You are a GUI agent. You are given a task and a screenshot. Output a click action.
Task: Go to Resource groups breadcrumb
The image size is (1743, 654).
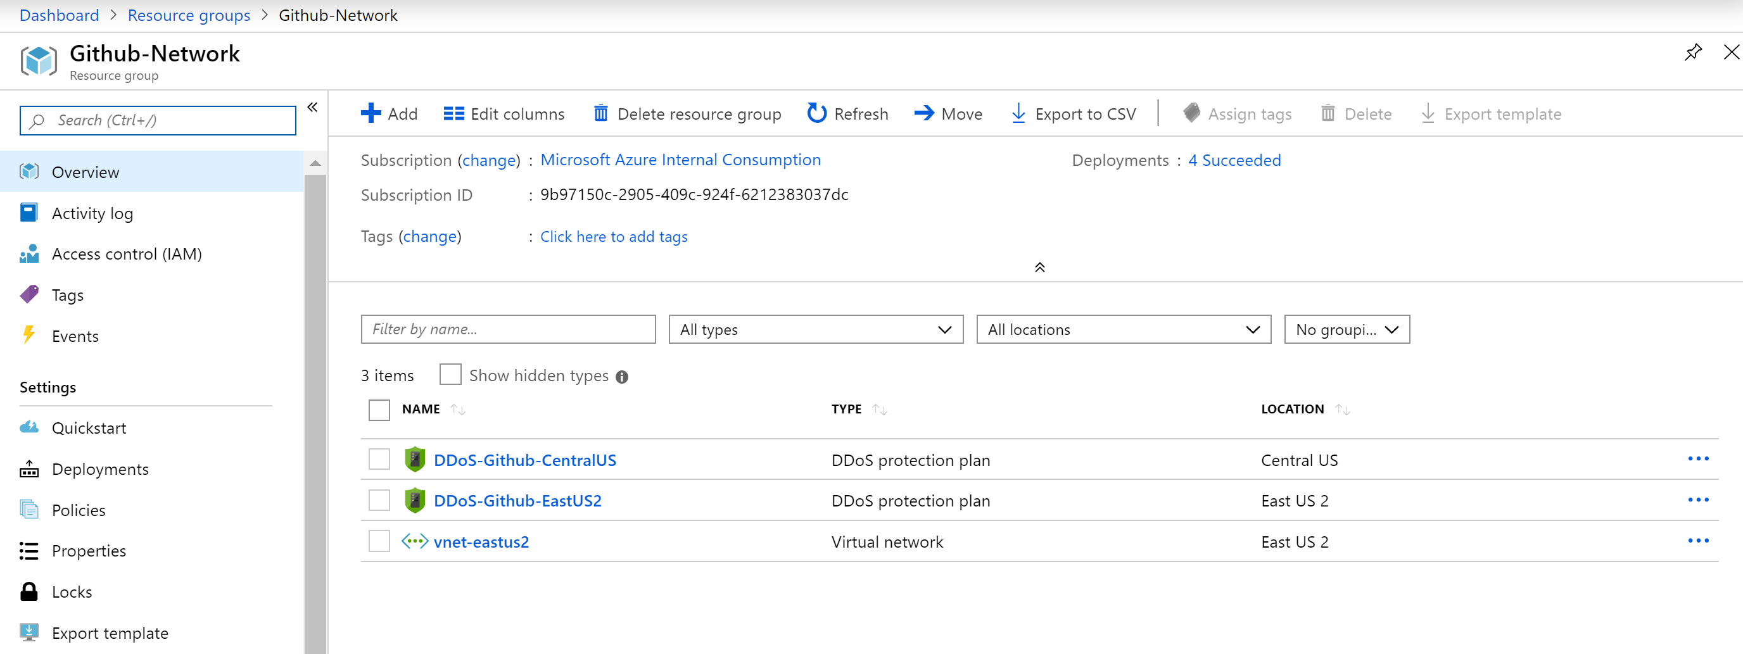(x=189, y=15)
